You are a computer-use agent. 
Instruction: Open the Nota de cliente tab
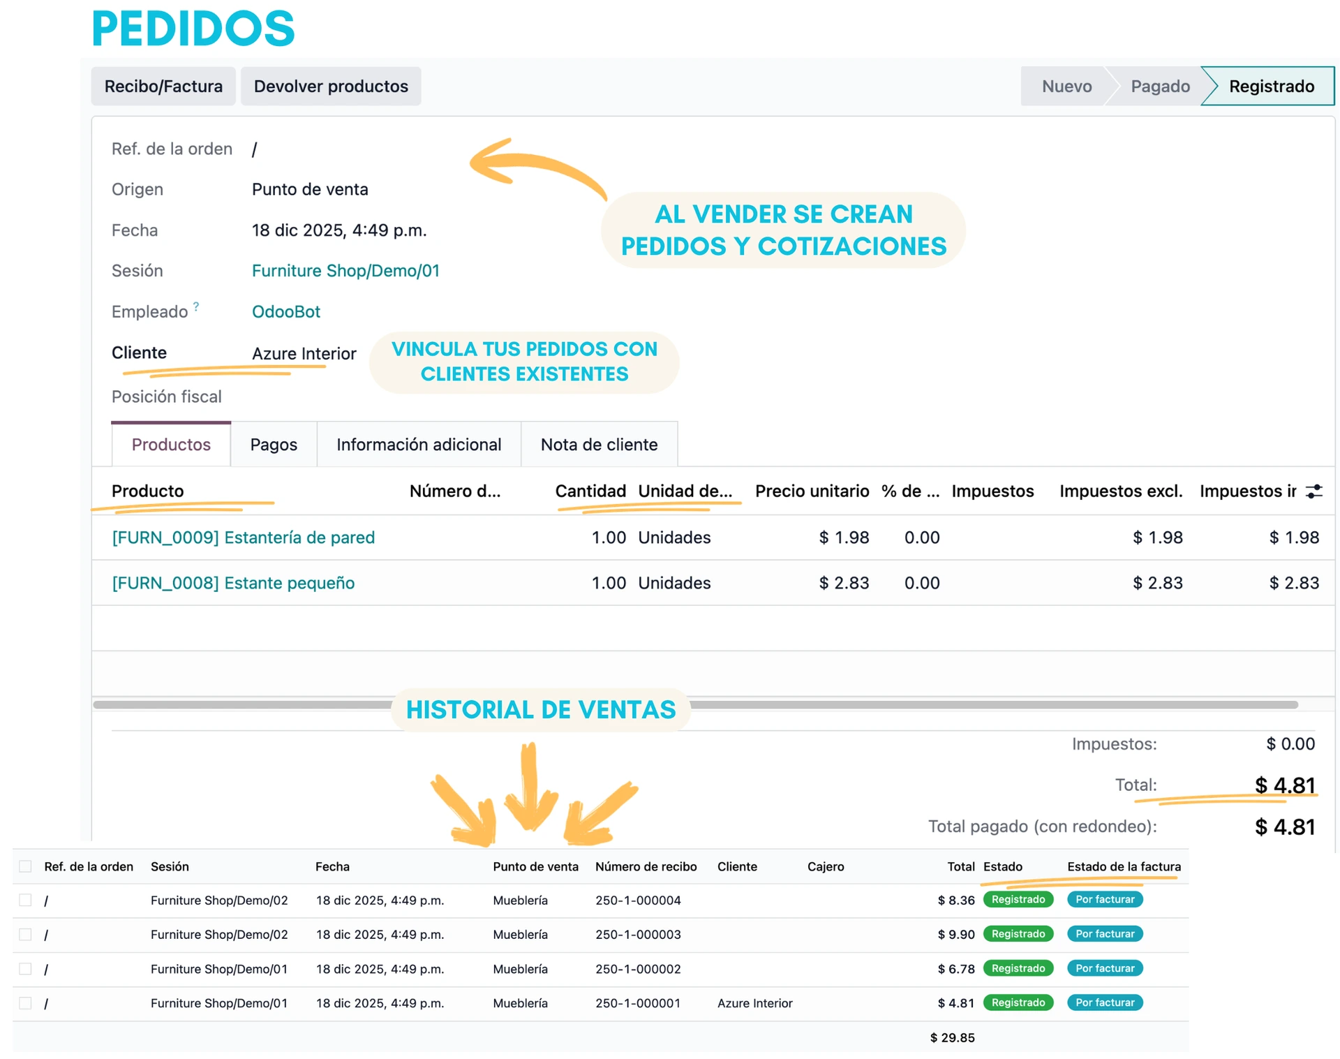(x=599, y=445)
